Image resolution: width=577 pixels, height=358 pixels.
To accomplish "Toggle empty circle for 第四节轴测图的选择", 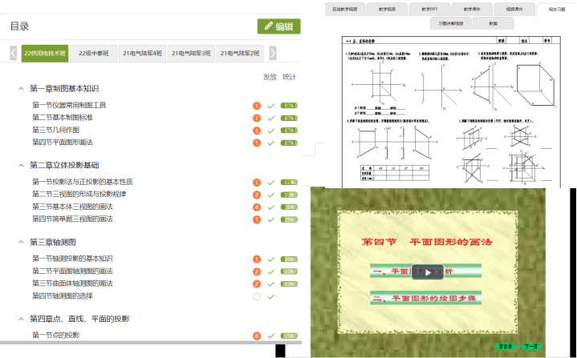I will tap(257, 296).
